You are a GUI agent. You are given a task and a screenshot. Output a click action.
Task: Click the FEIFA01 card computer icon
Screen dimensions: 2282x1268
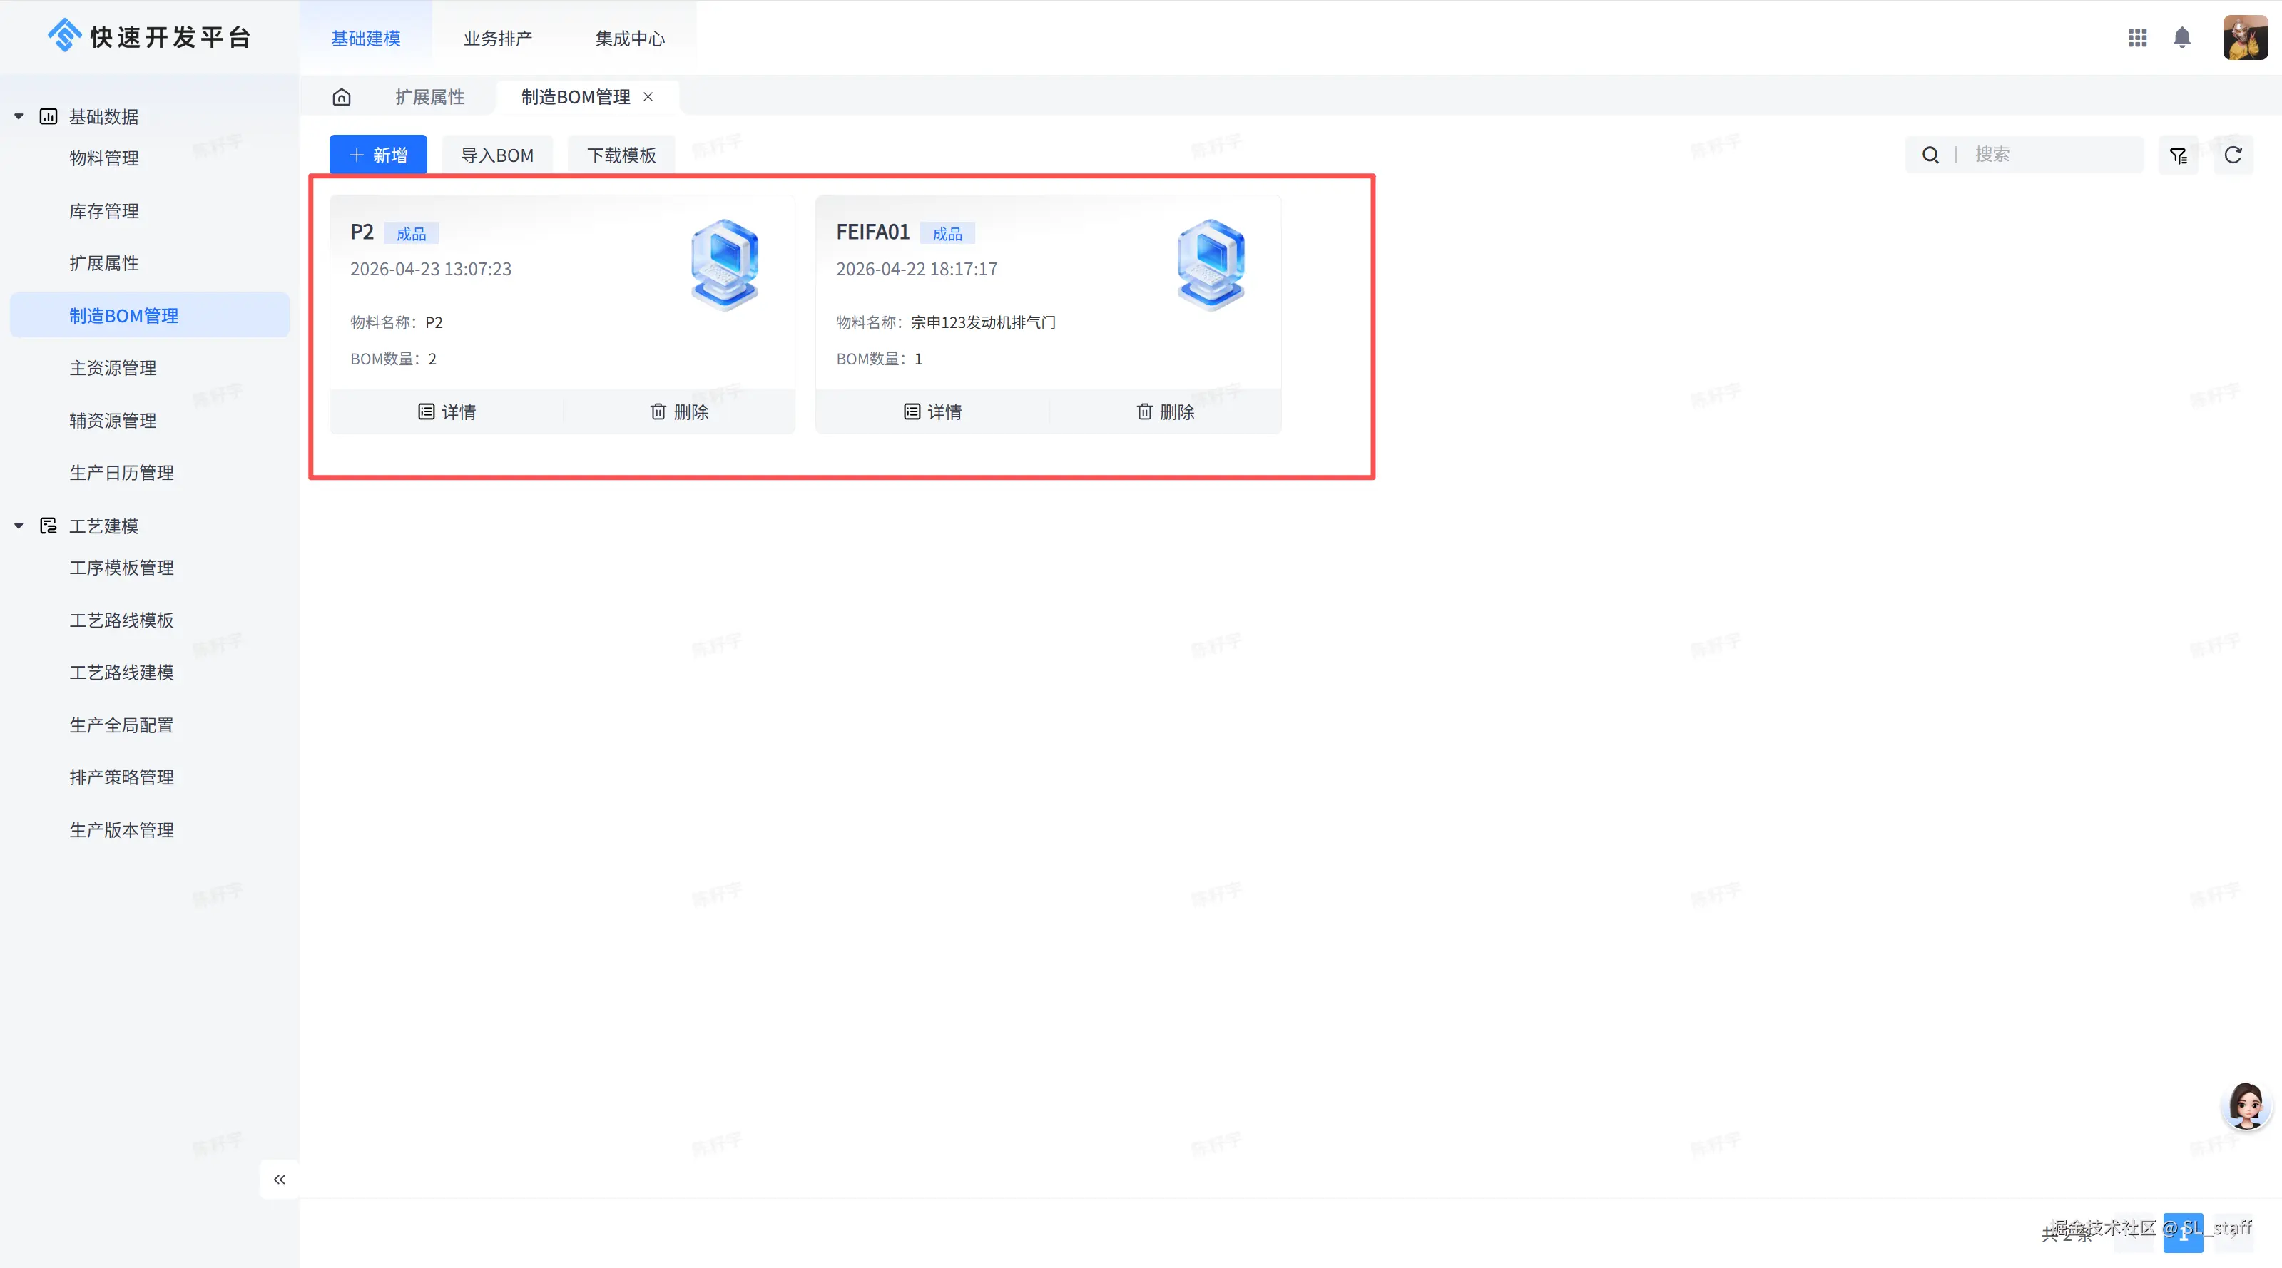(1211, 264)
